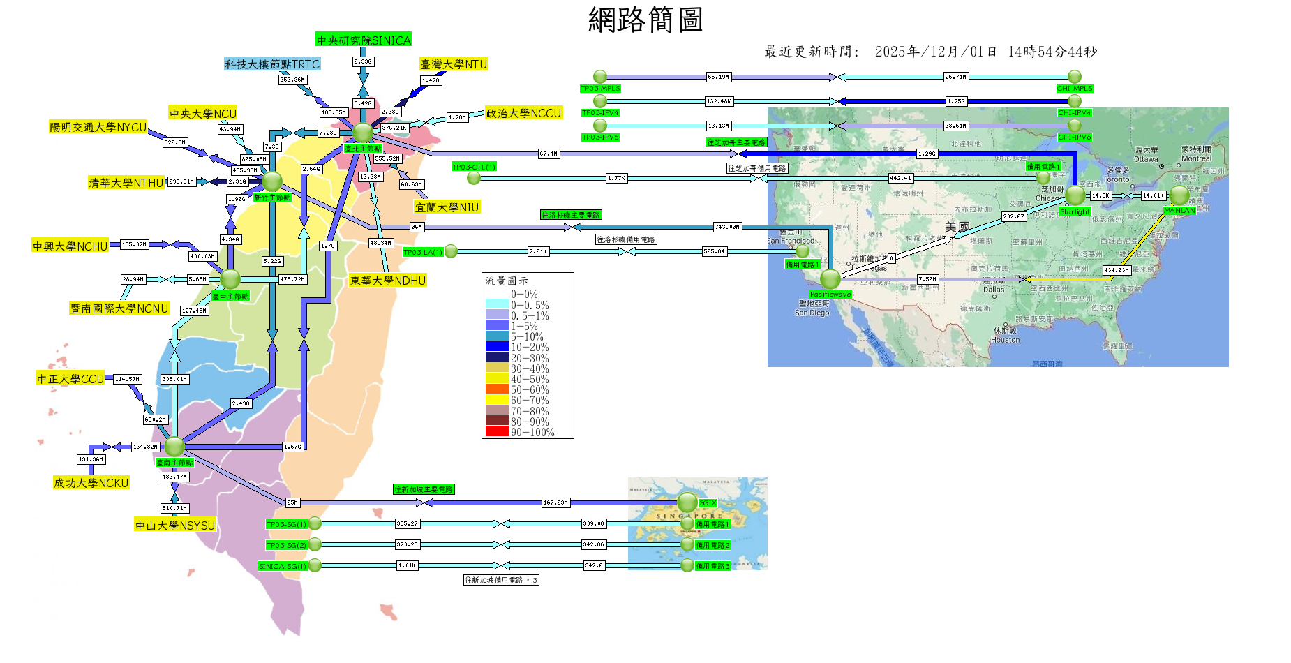Click the 10-20% blue legend swatch
The image size is (1291, 663).
point(497,347)
